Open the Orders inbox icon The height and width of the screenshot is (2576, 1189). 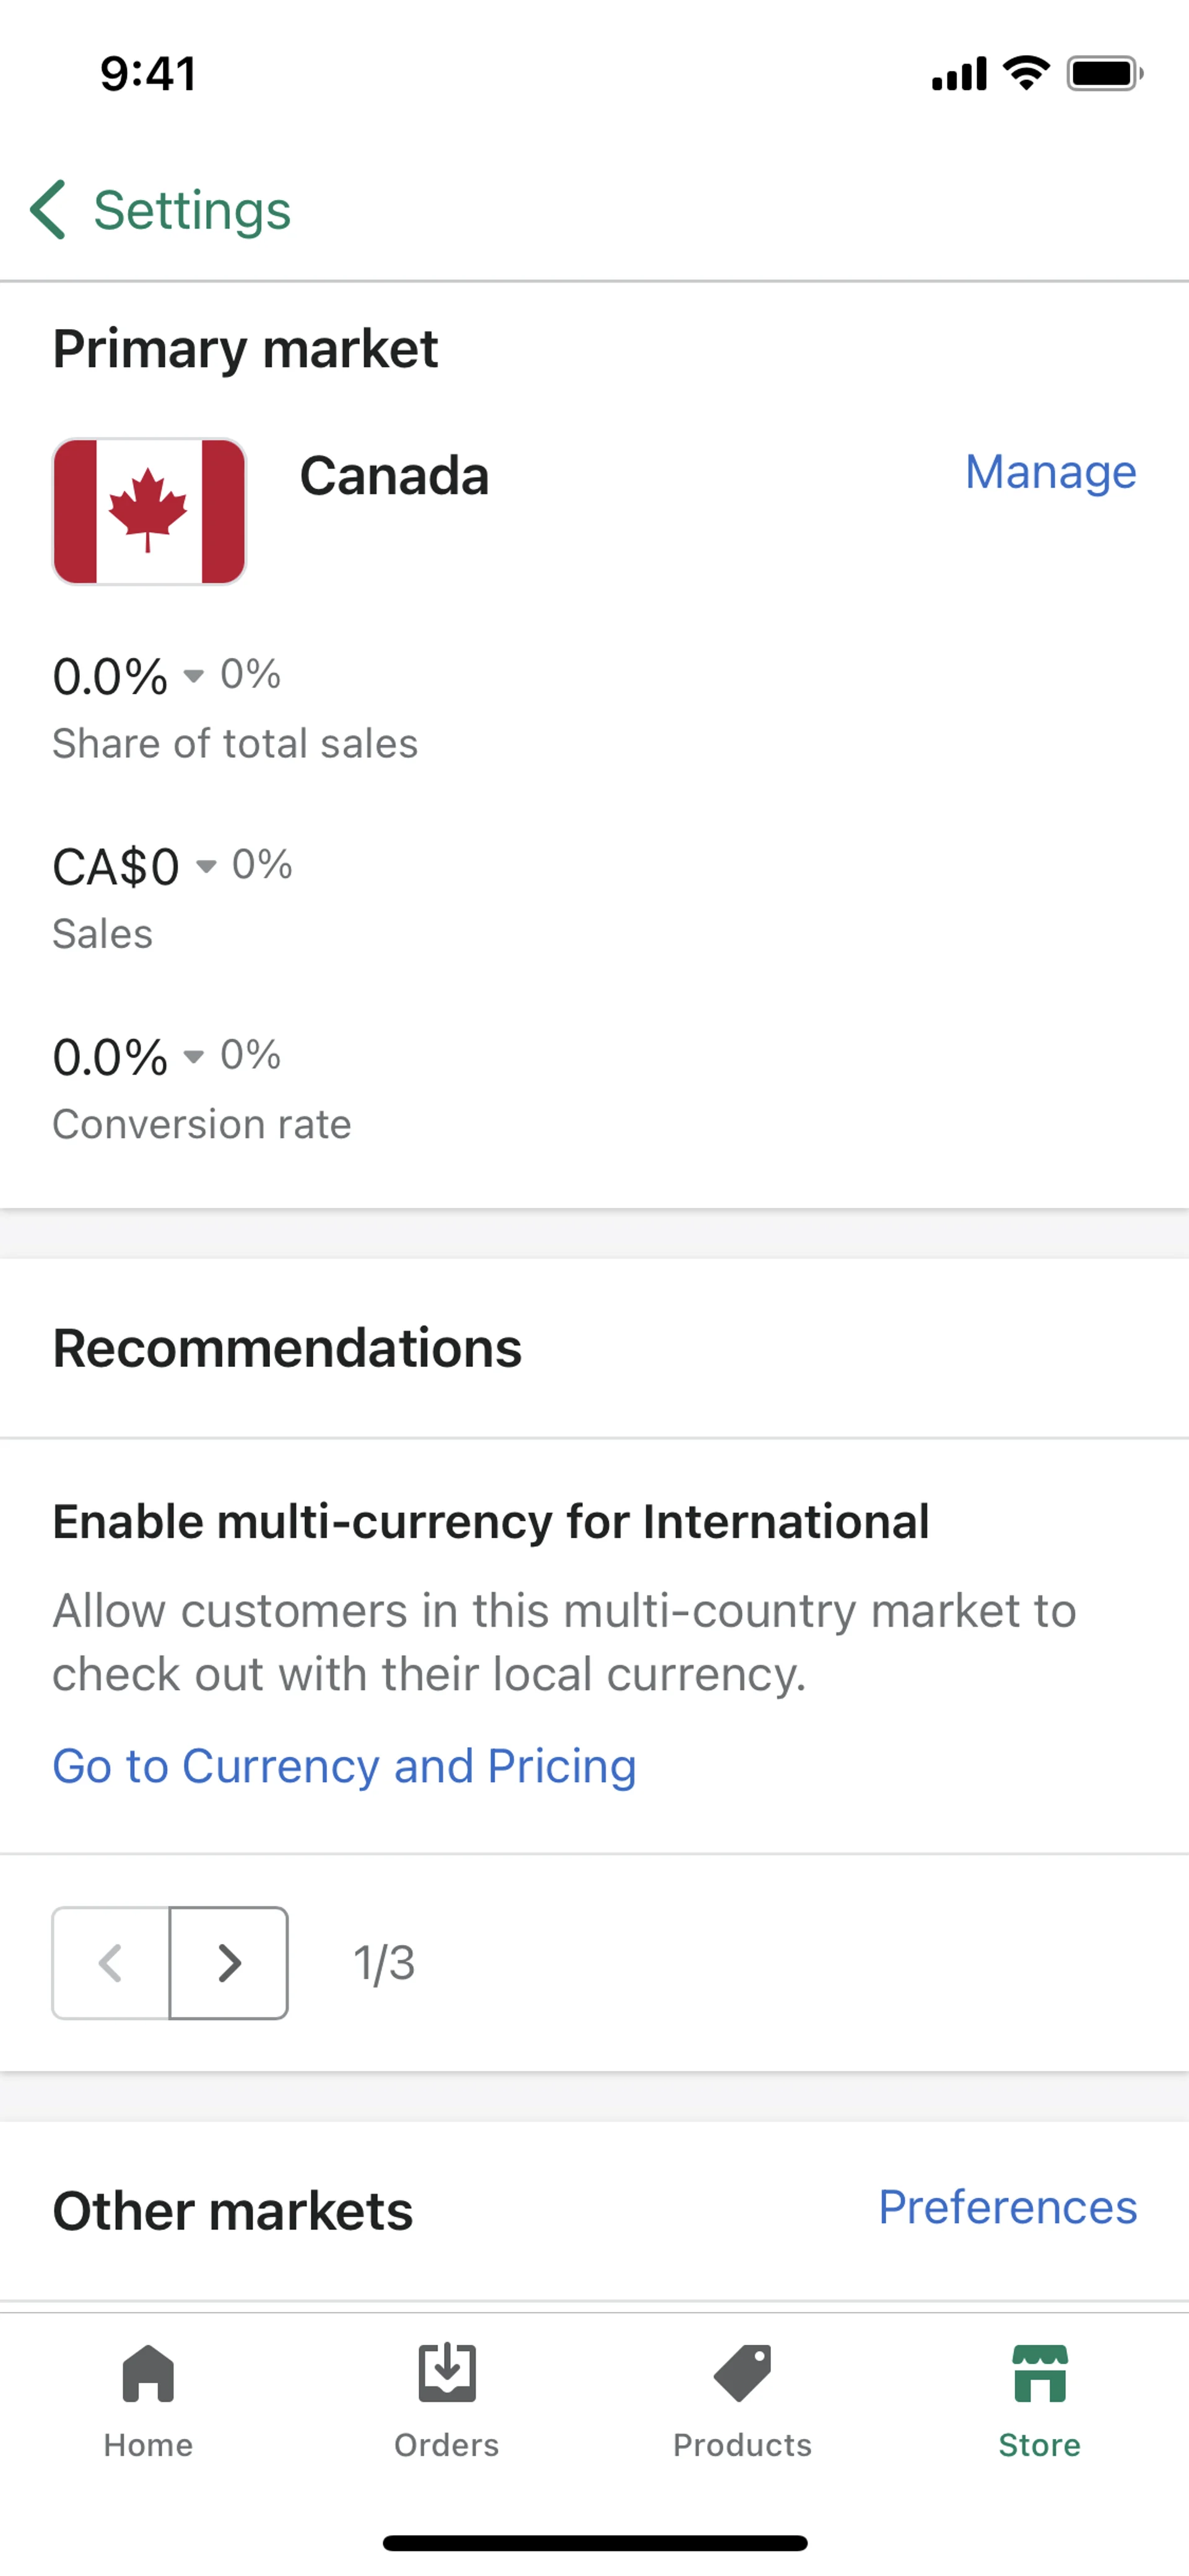tap(446, 2372)
